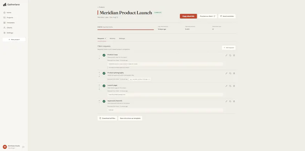The image size is (305, 151).
Task: Move Product photography request down
Action: 99,77
